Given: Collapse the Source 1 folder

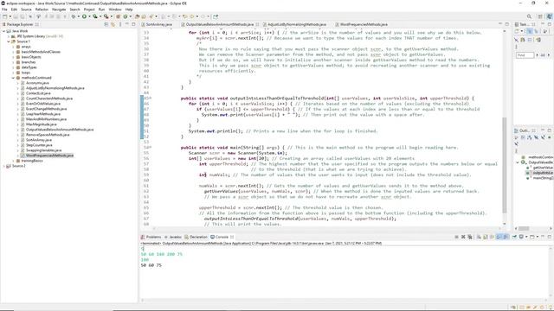Looking at the screenshot, I should click(x=9, y=41).
